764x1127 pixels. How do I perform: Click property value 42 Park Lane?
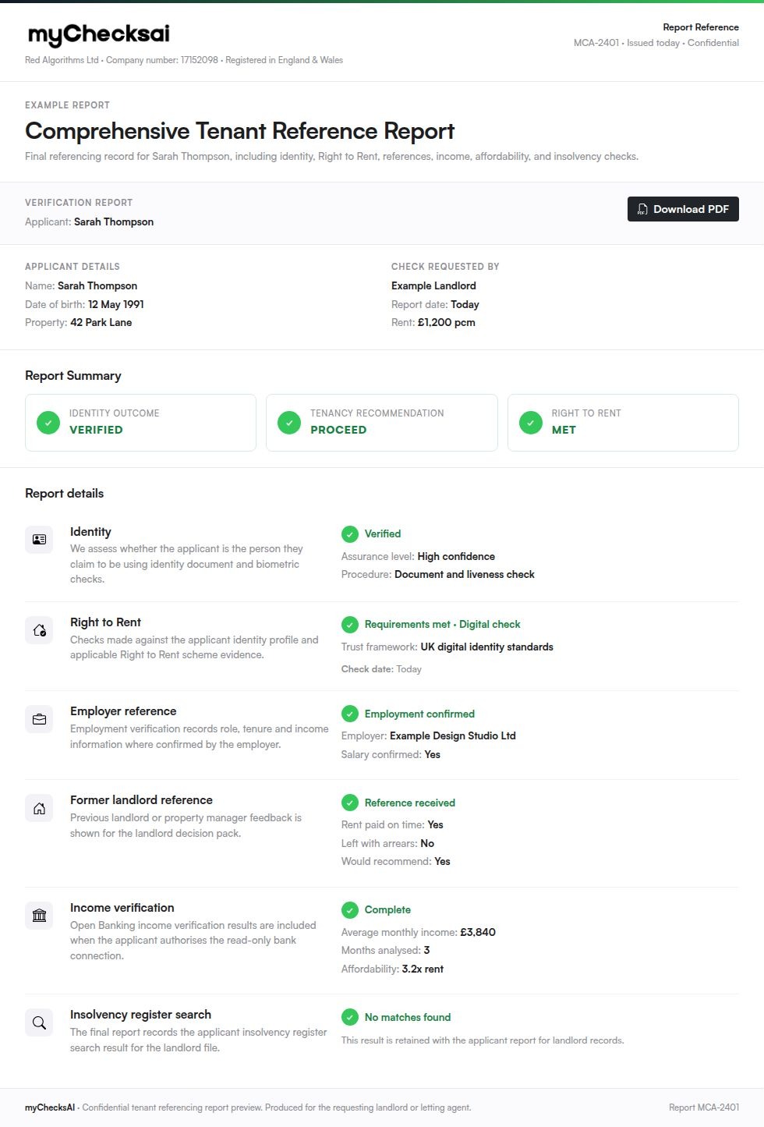(101, 322)
